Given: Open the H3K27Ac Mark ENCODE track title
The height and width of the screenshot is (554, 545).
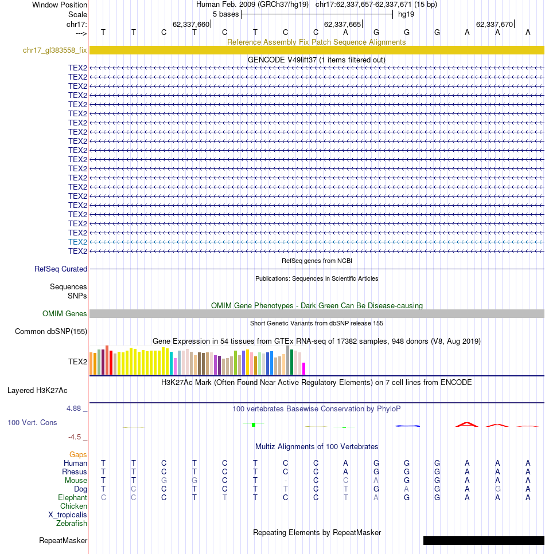Looking at the screenshot, I should (316, 382).
